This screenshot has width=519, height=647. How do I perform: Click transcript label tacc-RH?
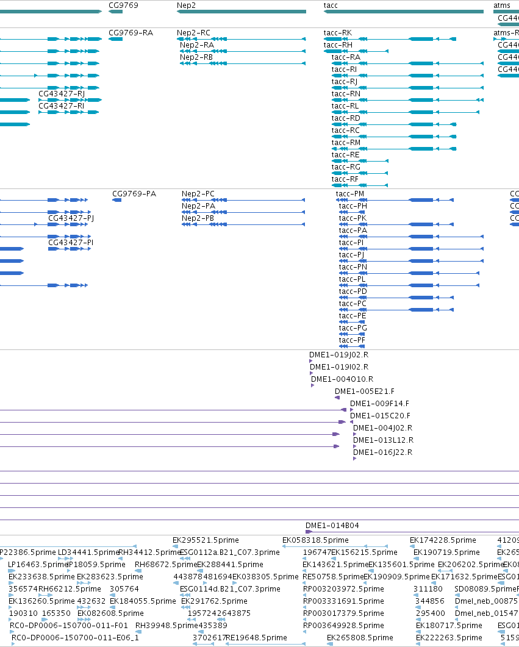338,45
